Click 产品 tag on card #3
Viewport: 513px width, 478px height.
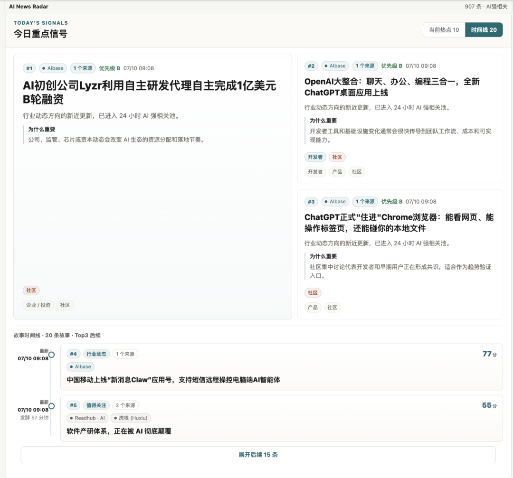(x=313, y=308)
